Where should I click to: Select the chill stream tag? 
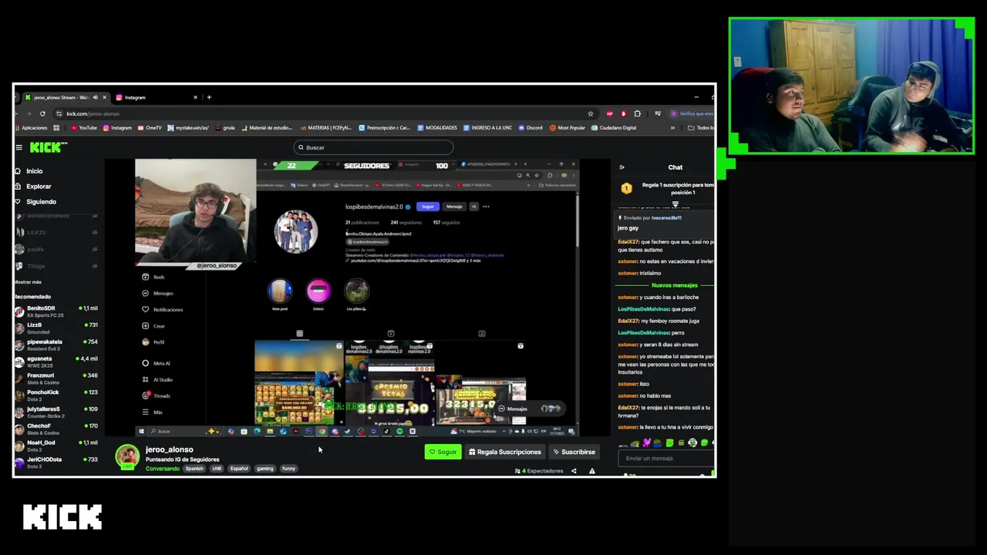217,469
